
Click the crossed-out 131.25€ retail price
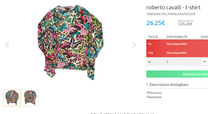pyautogui.click(x=185, y=24)
